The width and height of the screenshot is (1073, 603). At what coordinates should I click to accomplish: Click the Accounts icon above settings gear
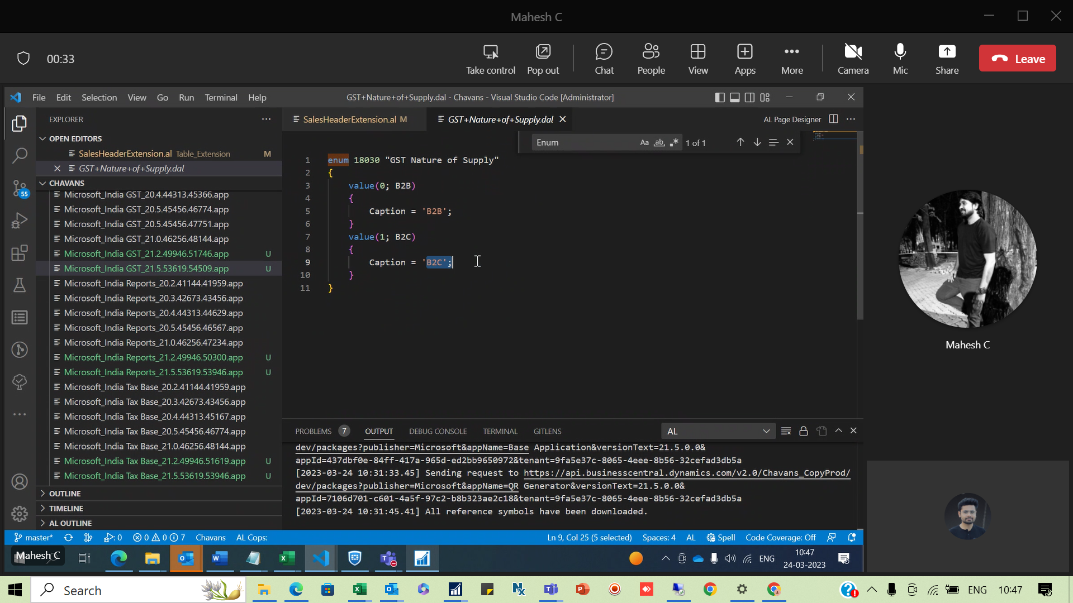pyautogui.click(x=20, y=481)
